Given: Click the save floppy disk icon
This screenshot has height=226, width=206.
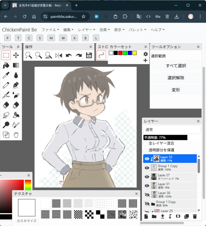Looking at the screenshot, I should [89, 55].
